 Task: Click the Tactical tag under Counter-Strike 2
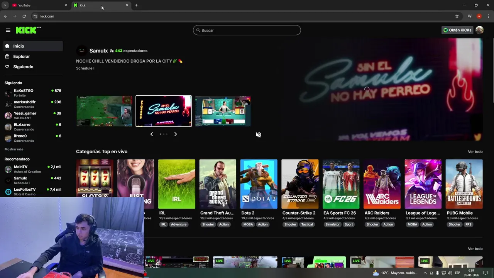[x=307, y=224]
